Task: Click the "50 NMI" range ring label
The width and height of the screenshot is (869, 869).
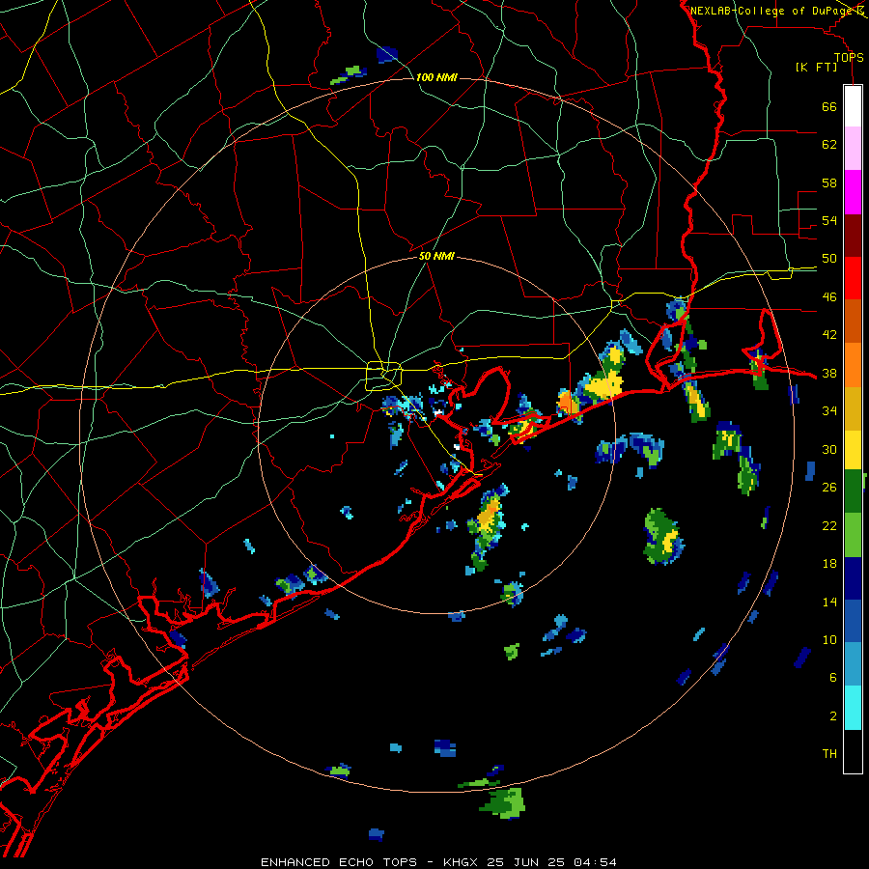Action: point(436,256)
